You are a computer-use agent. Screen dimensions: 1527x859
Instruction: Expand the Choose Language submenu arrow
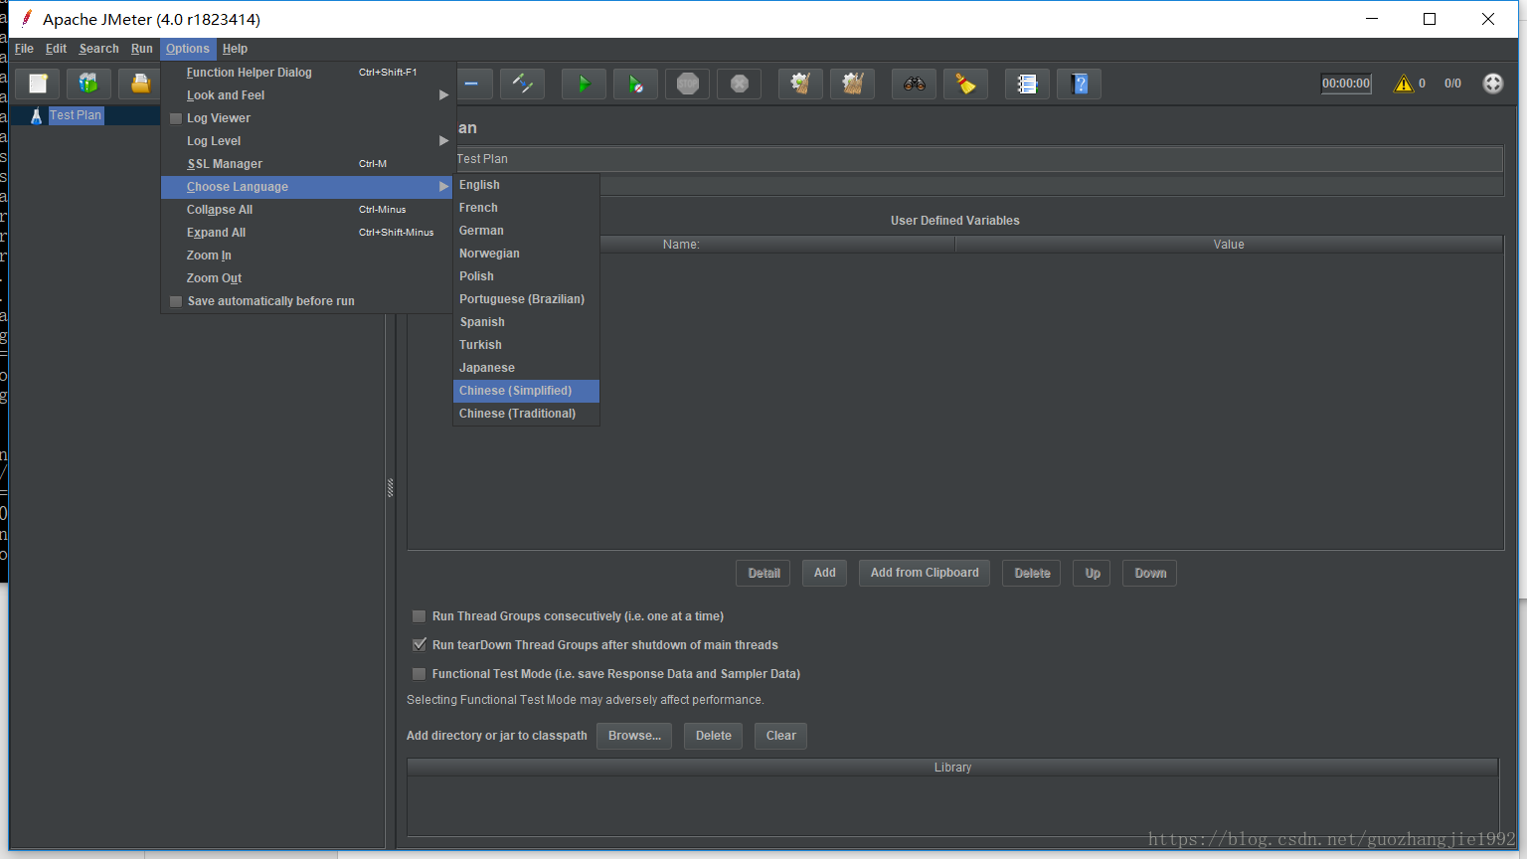[x=444, y=187]
